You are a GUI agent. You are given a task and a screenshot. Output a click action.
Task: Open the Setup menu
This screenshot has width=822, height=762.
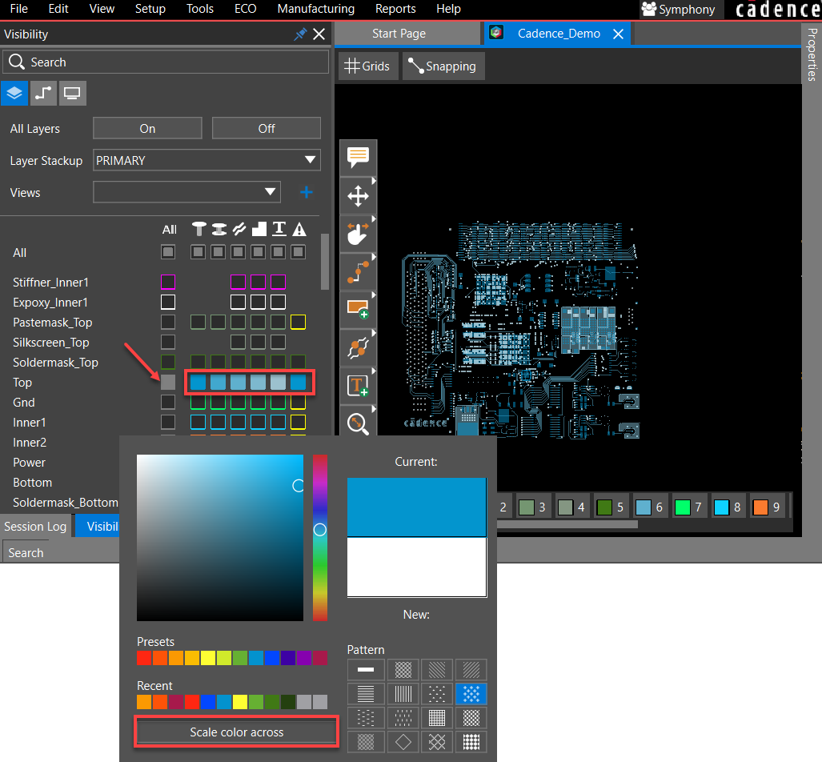150,9
